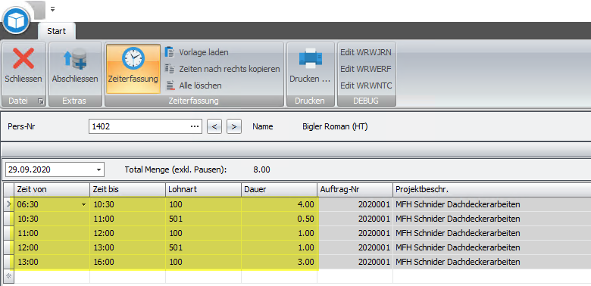The width and height of the screenshot is (591, 286).
Task: Sort by the Zeit bis column header
Action: (128, 190)
